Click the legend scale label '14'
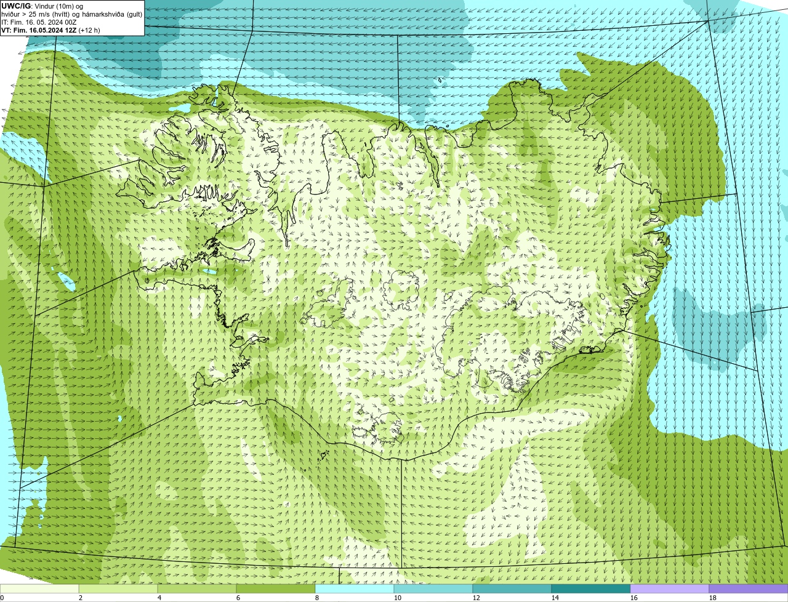 [555, 598]
